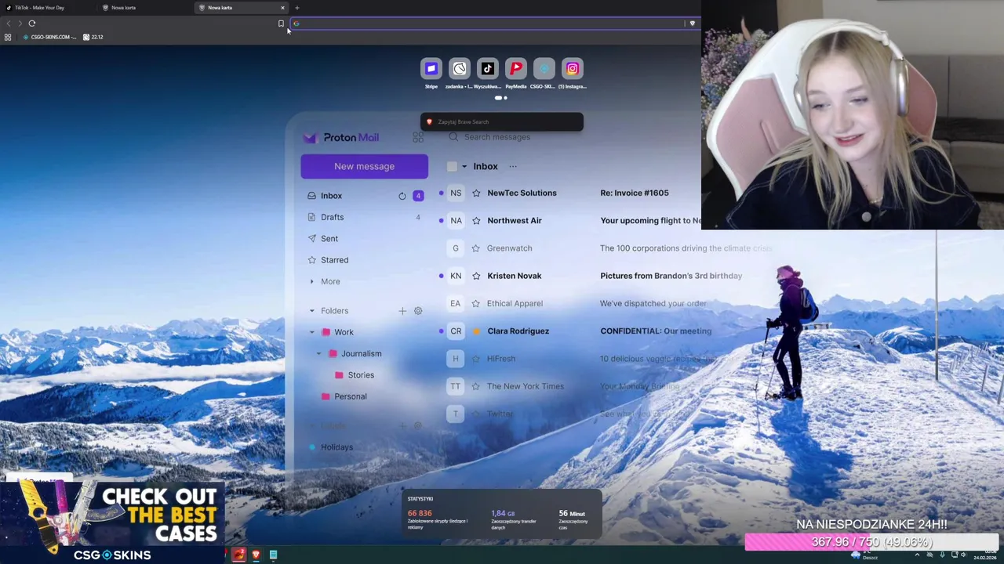1004x564 pixels.
Task: Click the browser Back arrow
Action: [9, 23]
